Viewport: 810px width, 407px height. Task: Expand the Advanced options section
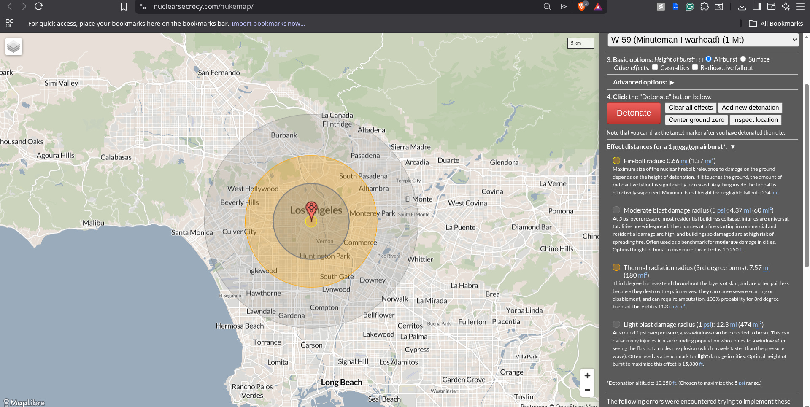[x=672, y=82]
